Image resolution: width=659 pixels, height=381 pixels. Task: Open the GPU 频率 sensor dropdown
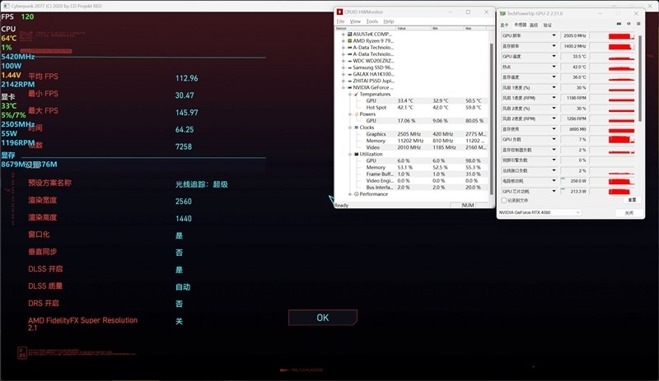[x=554, y=35]
